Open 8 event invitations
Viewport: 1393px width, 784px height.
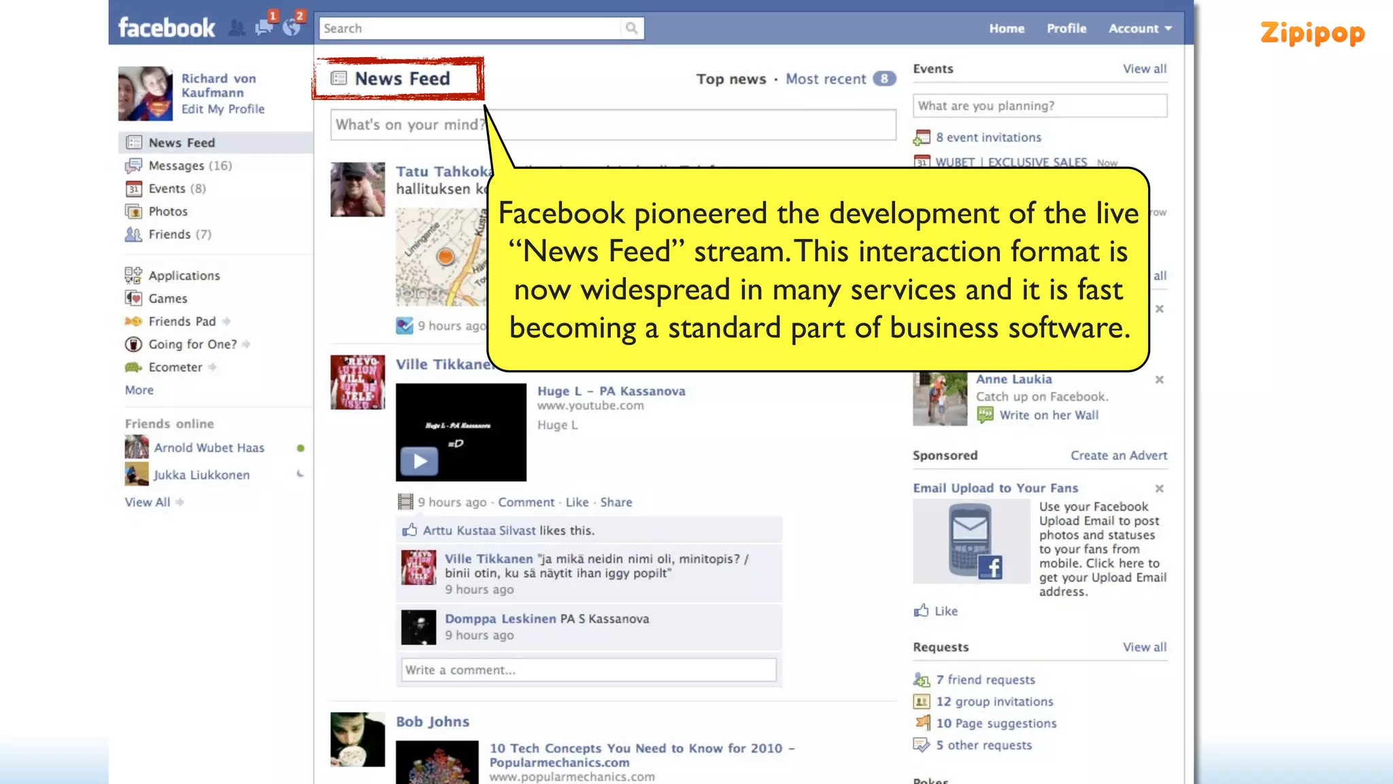988,137
